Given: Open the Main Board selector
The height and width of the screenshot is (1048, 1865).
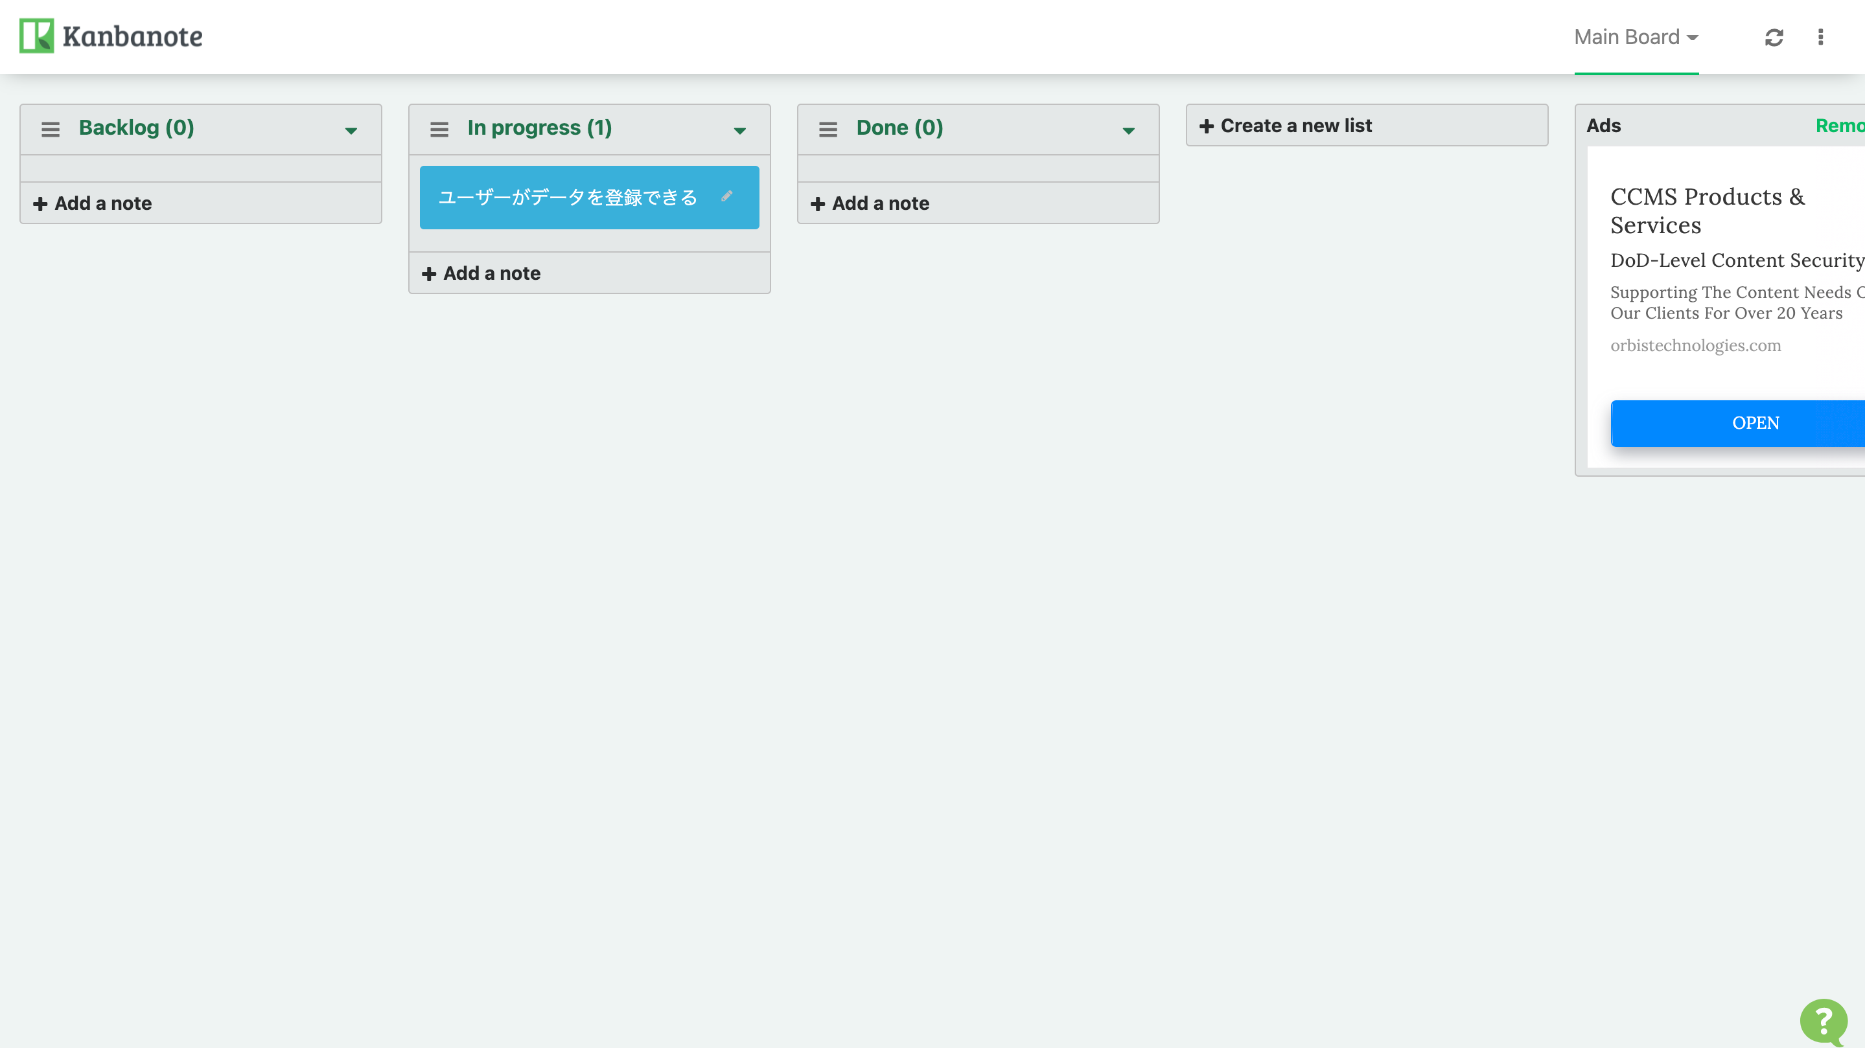Looking at the screenshot, I should point(1636,37).
